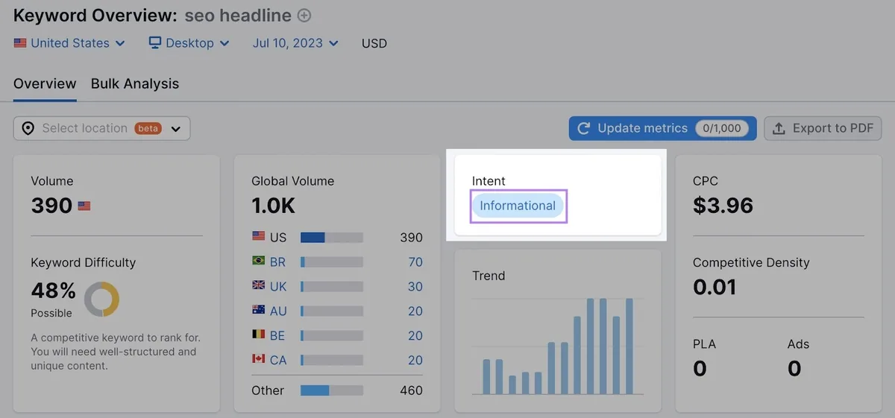Click the beta badge in location selector
This screenshot has width=895, height=418.
[x=148, y=128]
